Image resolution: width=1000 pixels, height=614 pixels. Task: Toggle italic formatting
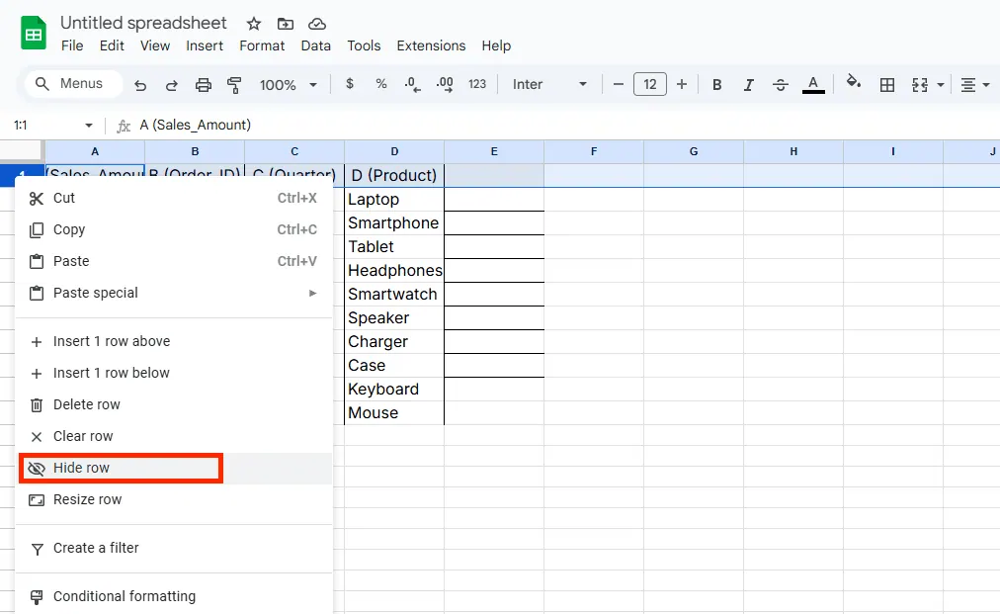tap(749, 85)
